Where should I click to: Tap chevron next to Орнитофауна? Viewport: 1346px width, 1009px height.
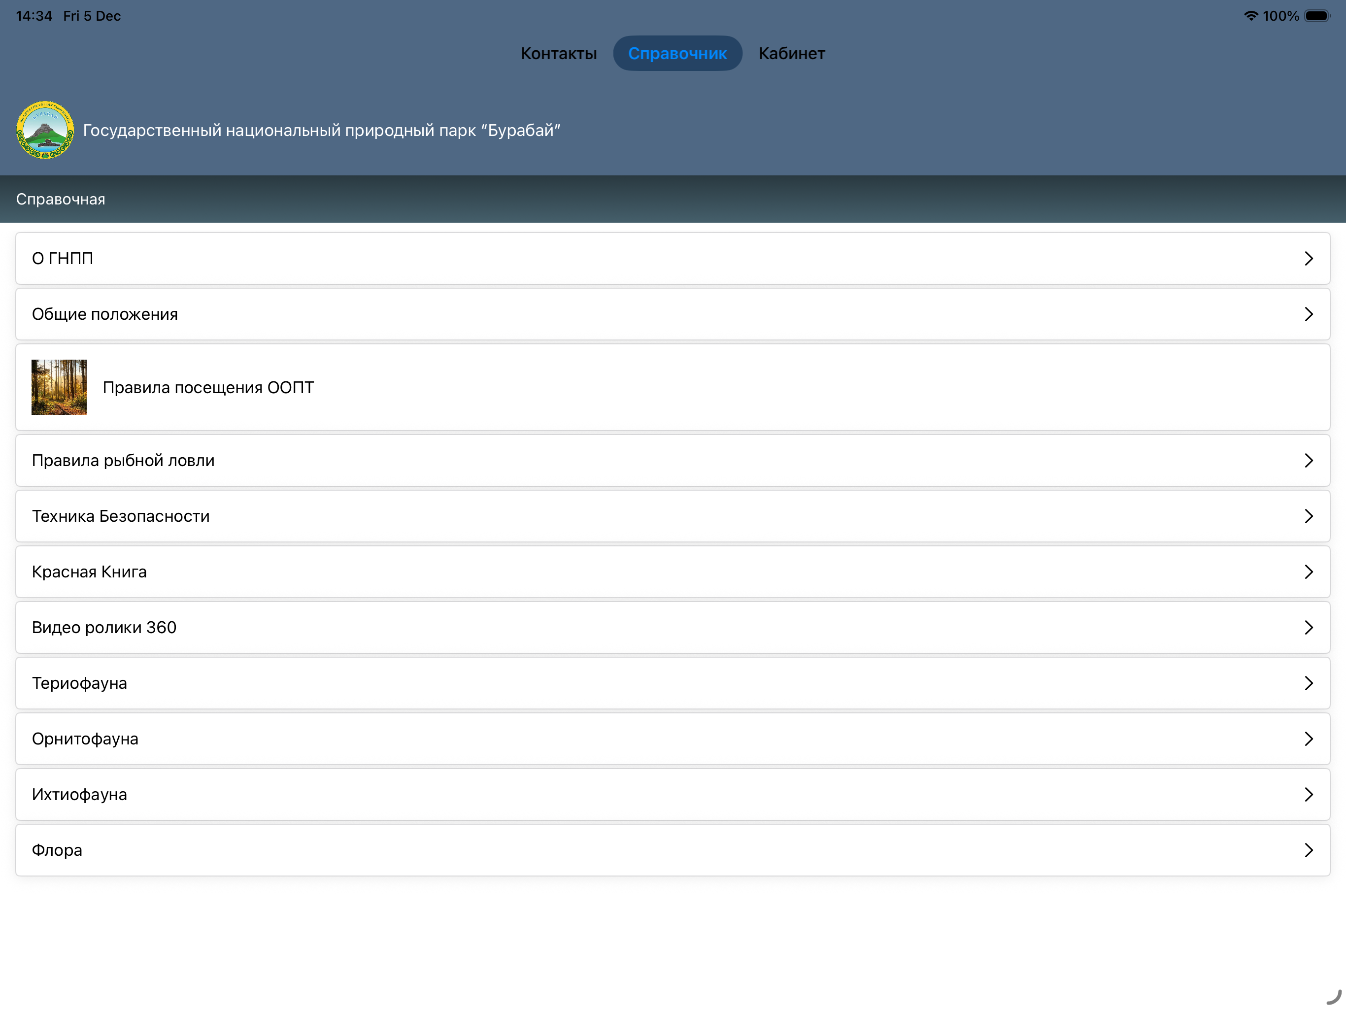[1309, 739]
